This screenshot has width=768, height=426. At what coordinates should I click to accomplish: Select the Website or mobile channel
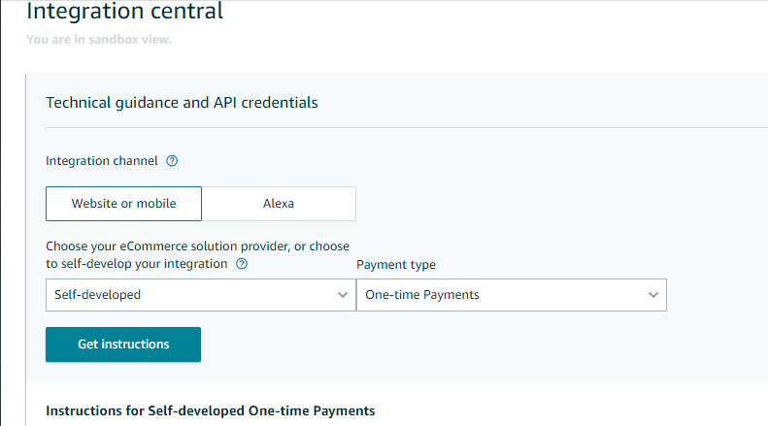click(123, 204)
